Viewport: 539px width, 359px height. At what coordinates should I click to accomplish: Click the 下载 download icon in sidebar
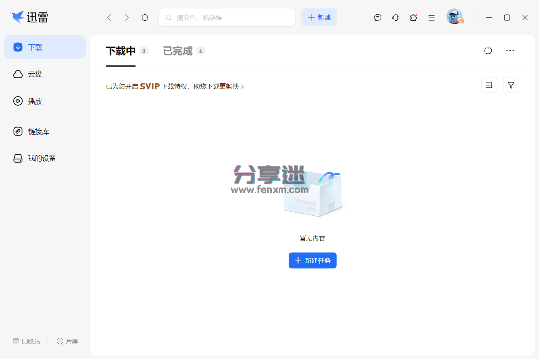pos(18,47)
